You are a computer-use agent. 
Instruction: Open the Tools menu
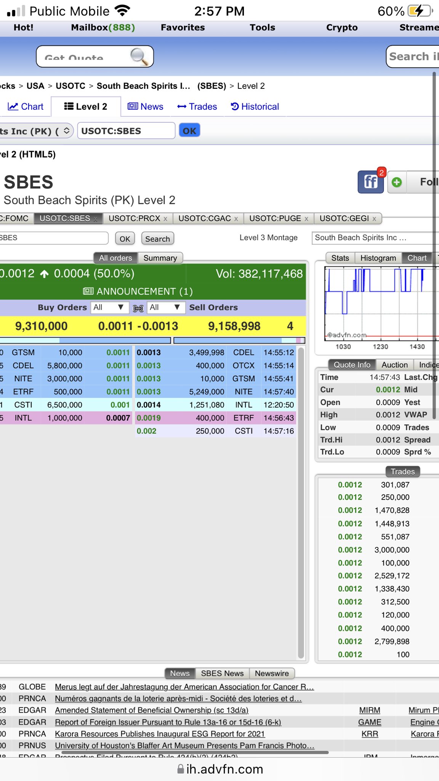(262, 27)
